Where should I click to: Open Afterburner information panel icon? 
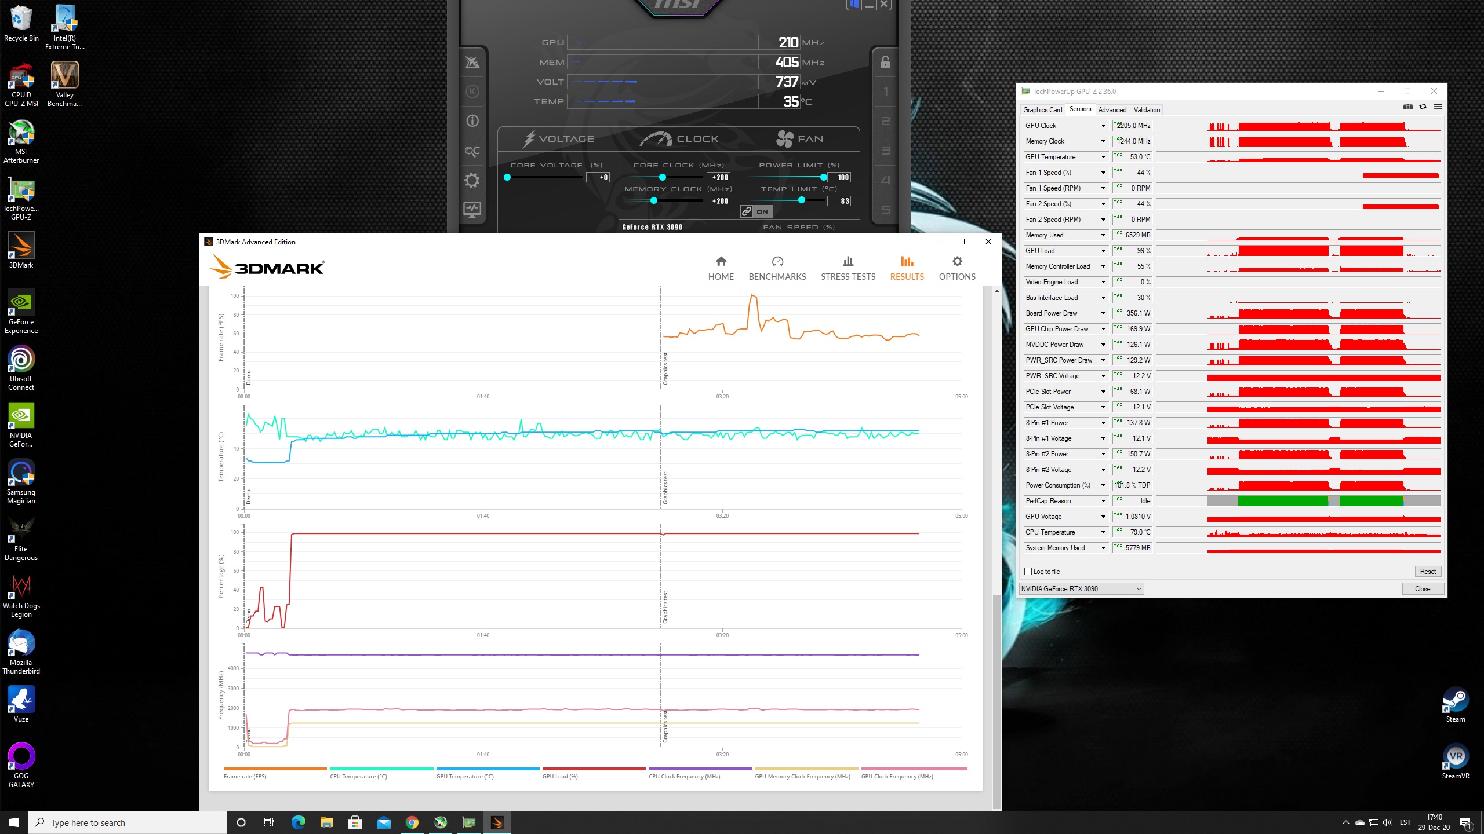coord(472,121)
